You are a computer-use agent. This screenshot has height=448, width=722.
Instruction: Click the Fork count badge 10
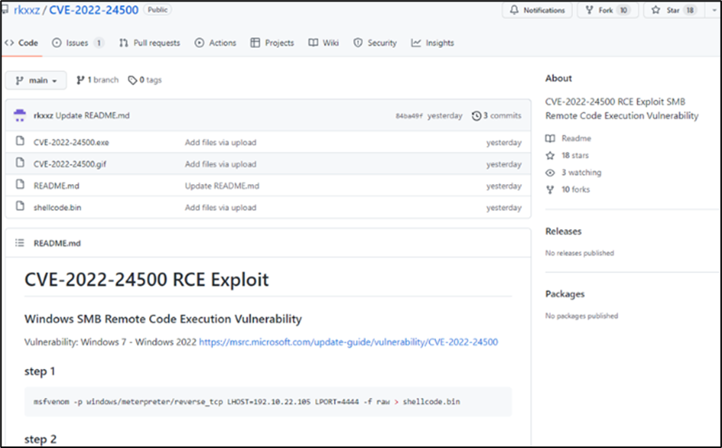pyautogui.click(x=623, y=10)
